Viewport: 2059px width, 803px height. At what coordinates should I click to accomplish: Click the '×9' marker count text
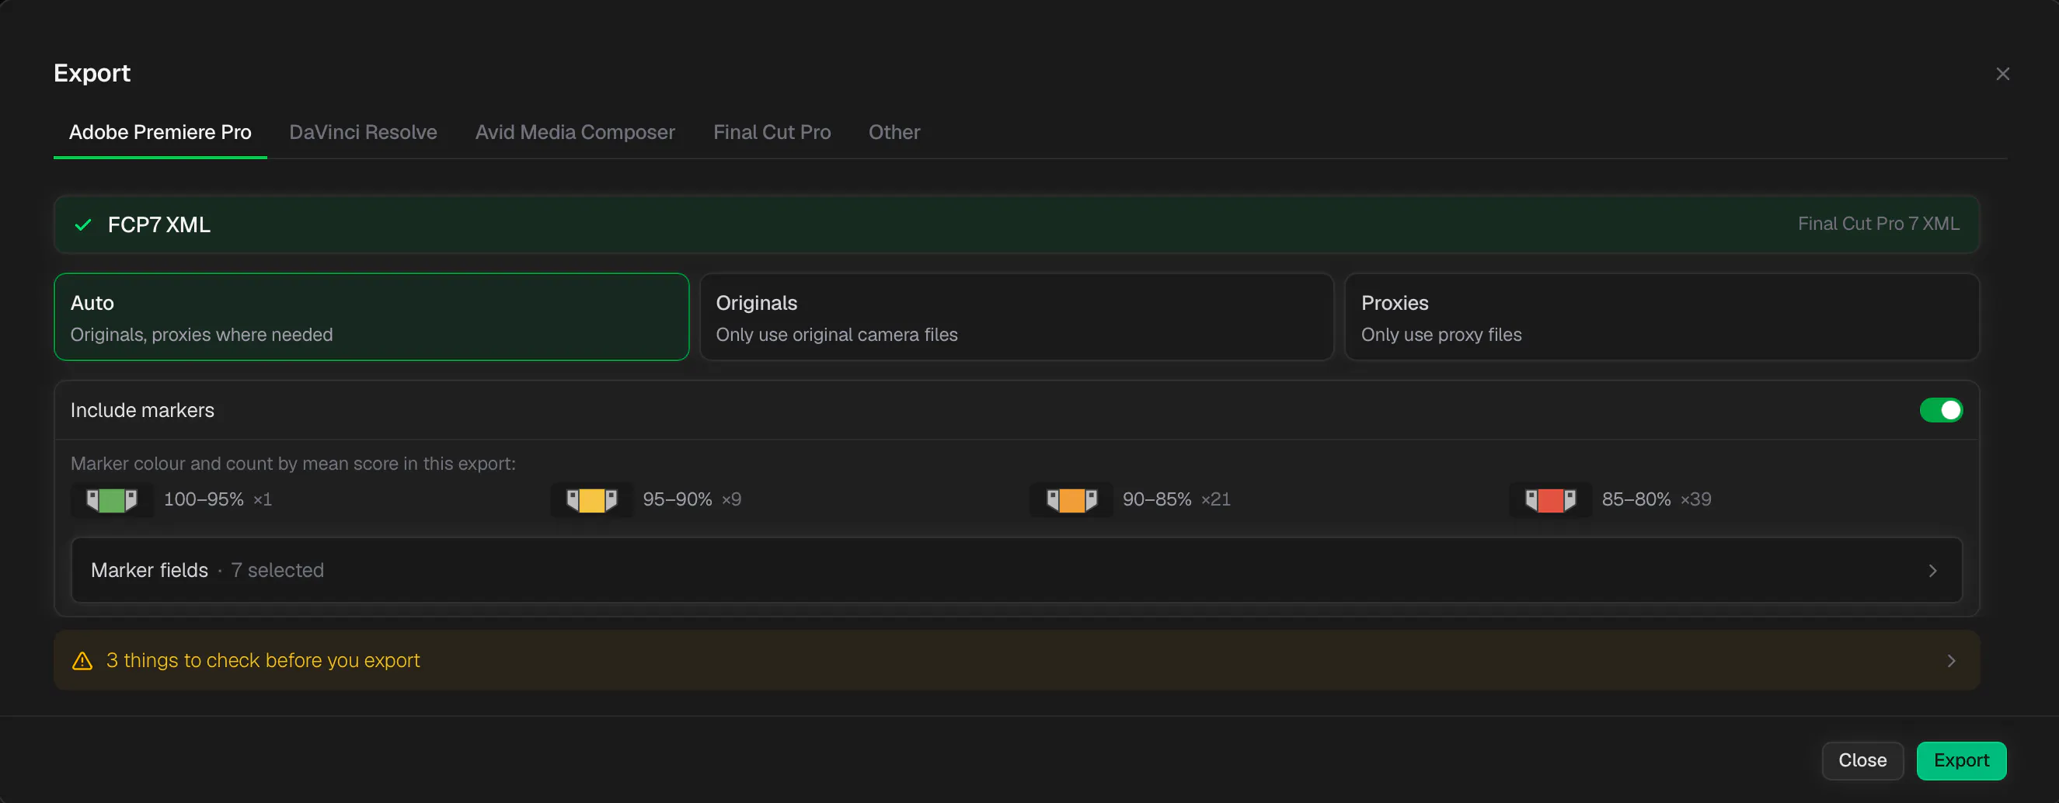(x=731, y=499)
